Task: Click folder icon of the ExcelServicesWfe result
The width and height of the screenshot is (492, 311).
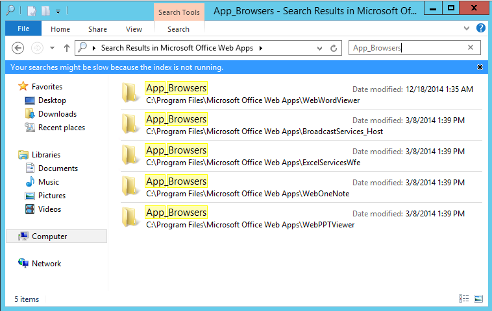Action: coord(130,155)
